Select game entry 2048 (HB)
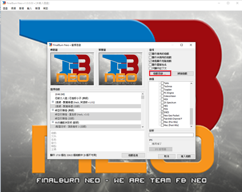 [96, 94]
